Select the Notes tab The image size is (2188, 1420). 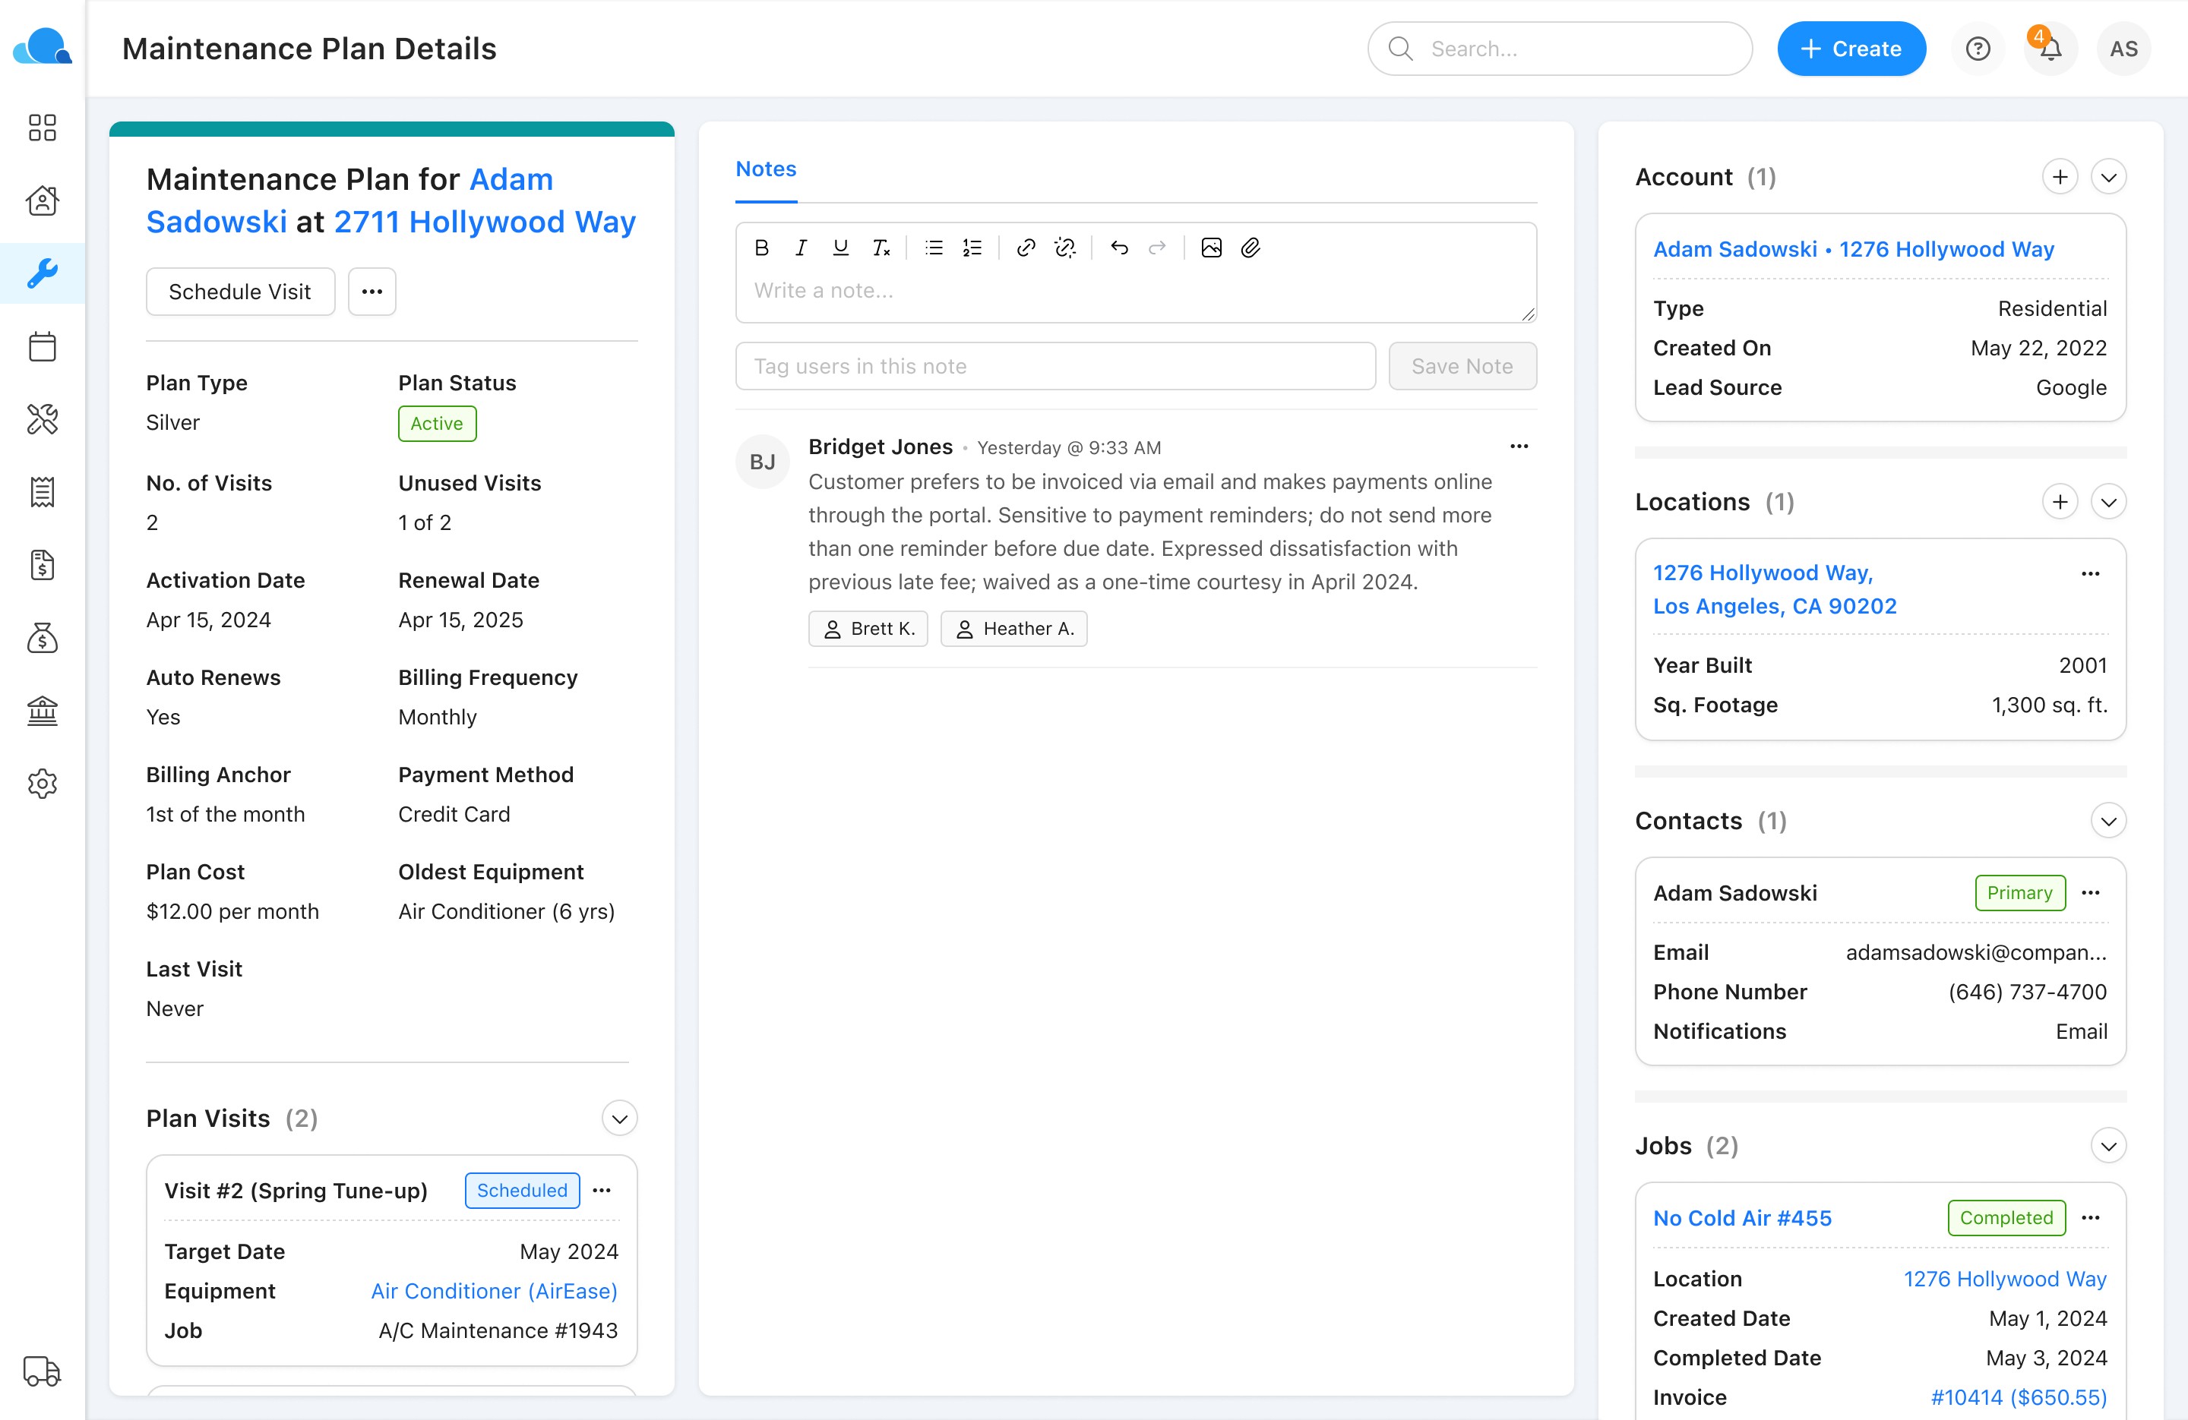click(766, 169)
